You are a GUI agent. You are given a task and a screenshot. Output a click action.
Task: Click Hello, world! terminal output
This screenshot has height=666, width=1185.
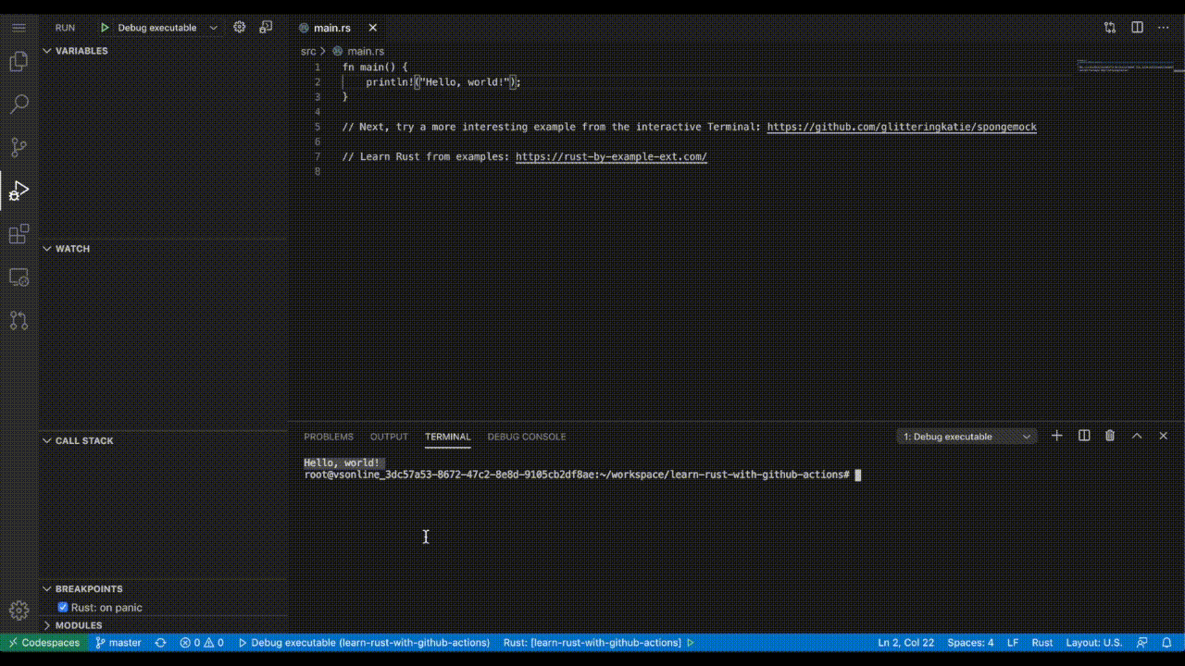click(342, 462)
